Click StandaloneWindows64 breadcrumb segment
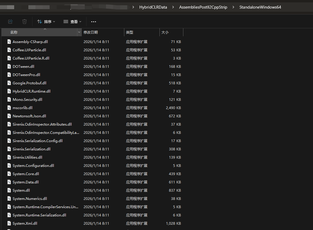Screen dimensions: 313x230 [x=260, y=7]
